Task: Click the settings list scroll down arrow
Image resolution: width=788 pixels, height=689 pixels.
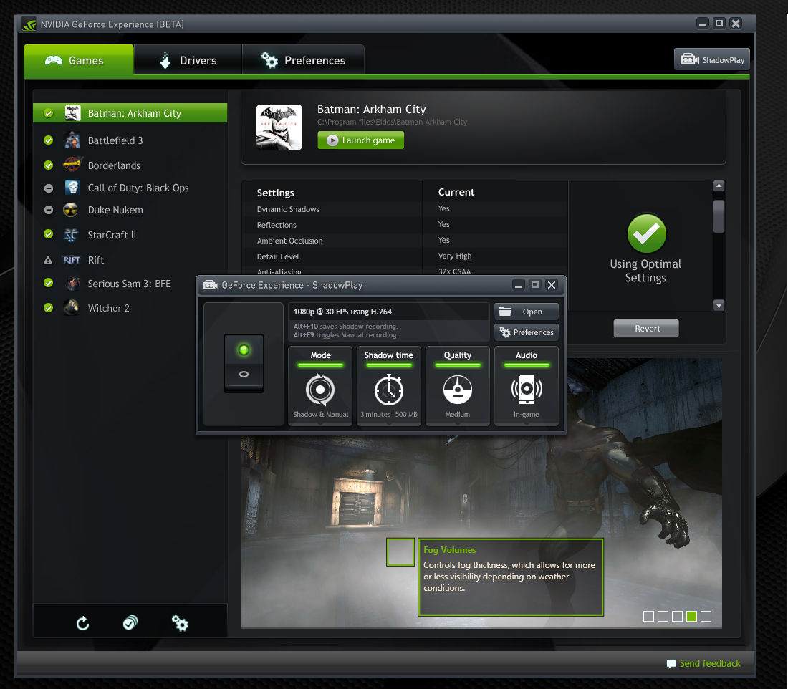Action: [x=719, y=305]
